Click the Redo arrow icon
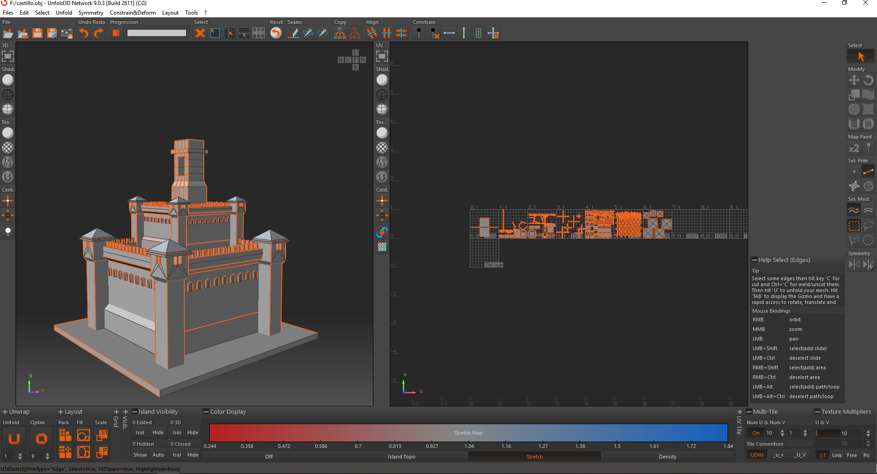Screen dimensions: 877x474 point(99,33)
